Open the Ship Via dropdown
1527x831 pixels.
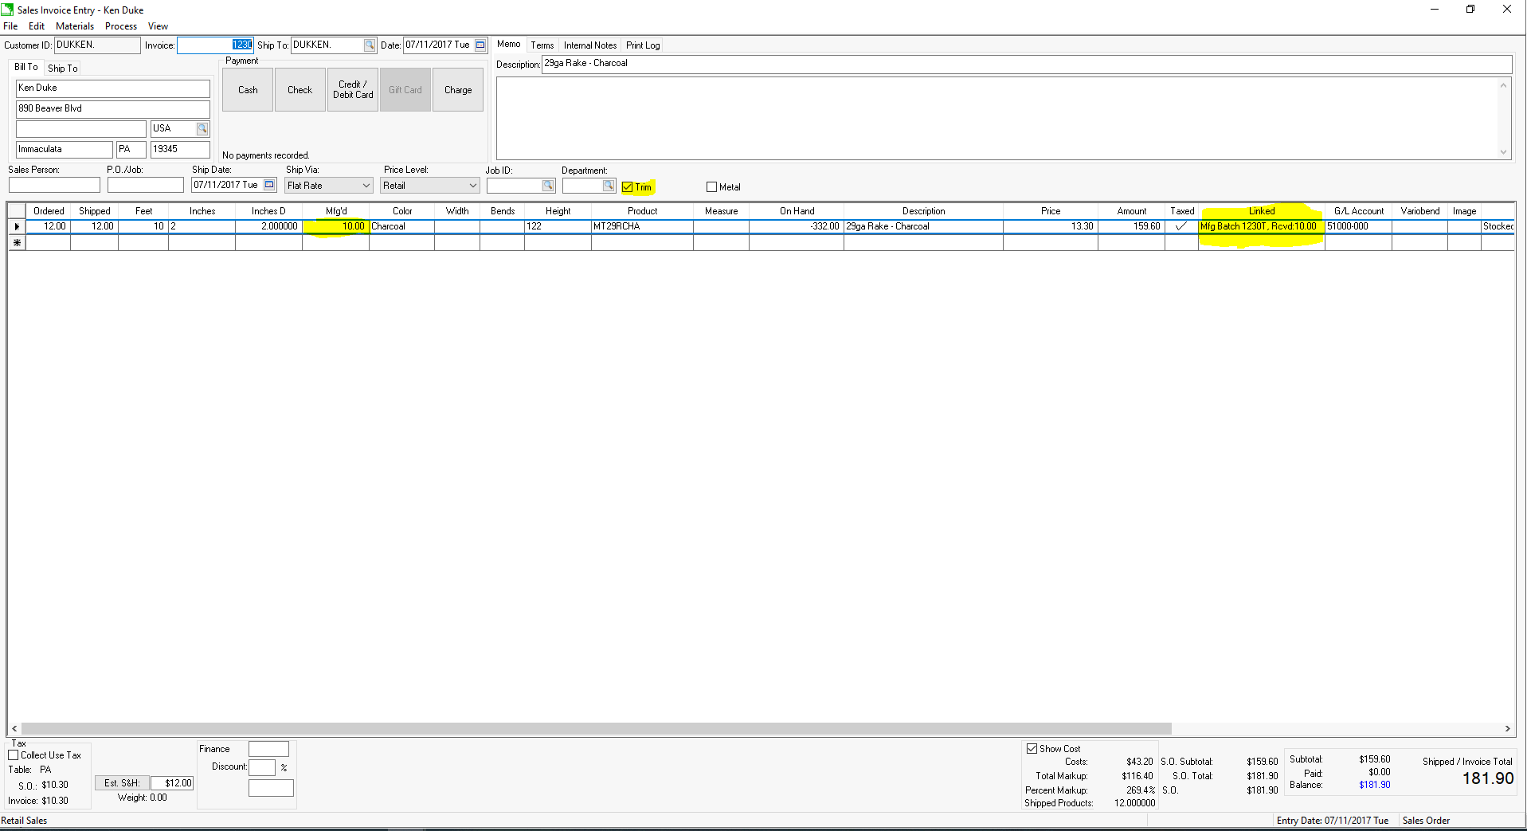click(x=366, y=185)
